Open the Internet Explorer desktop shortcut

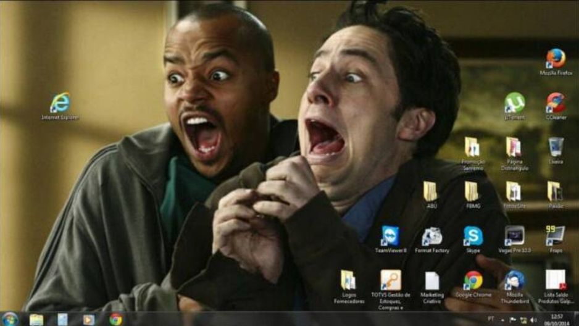pyautogui.click(x=60, y=103)
